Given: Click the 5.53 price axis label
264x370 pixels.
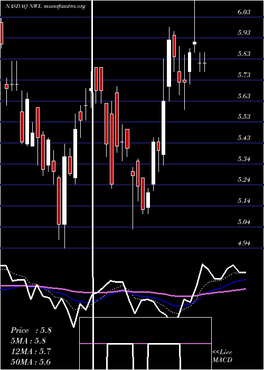Looking at the screenshot, I should point(244,117).
